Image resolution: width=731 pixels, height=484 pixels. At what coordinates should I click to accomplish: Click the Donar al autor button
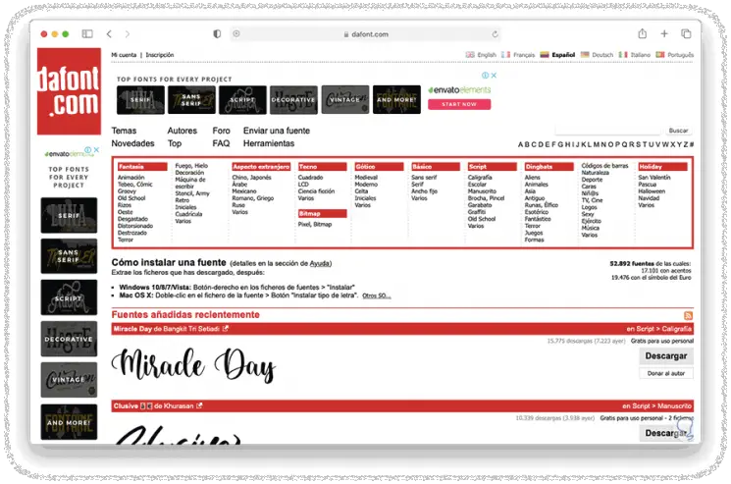click(666, 373)
